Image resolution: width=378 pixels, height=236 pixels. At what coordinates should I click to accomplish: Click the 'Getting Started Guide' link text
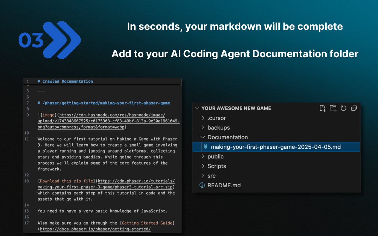(x=147, y=223)
